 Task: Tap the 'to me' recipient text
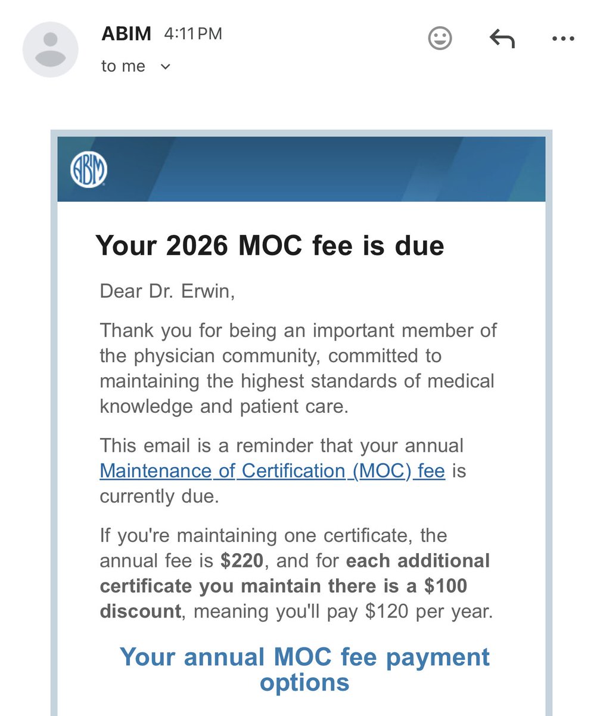tap(123, 66)
